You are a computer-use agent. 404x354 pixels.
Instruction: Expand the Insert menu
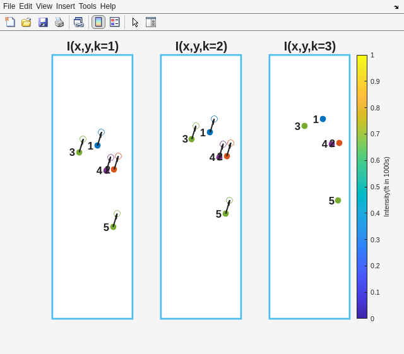click(65, 6)
